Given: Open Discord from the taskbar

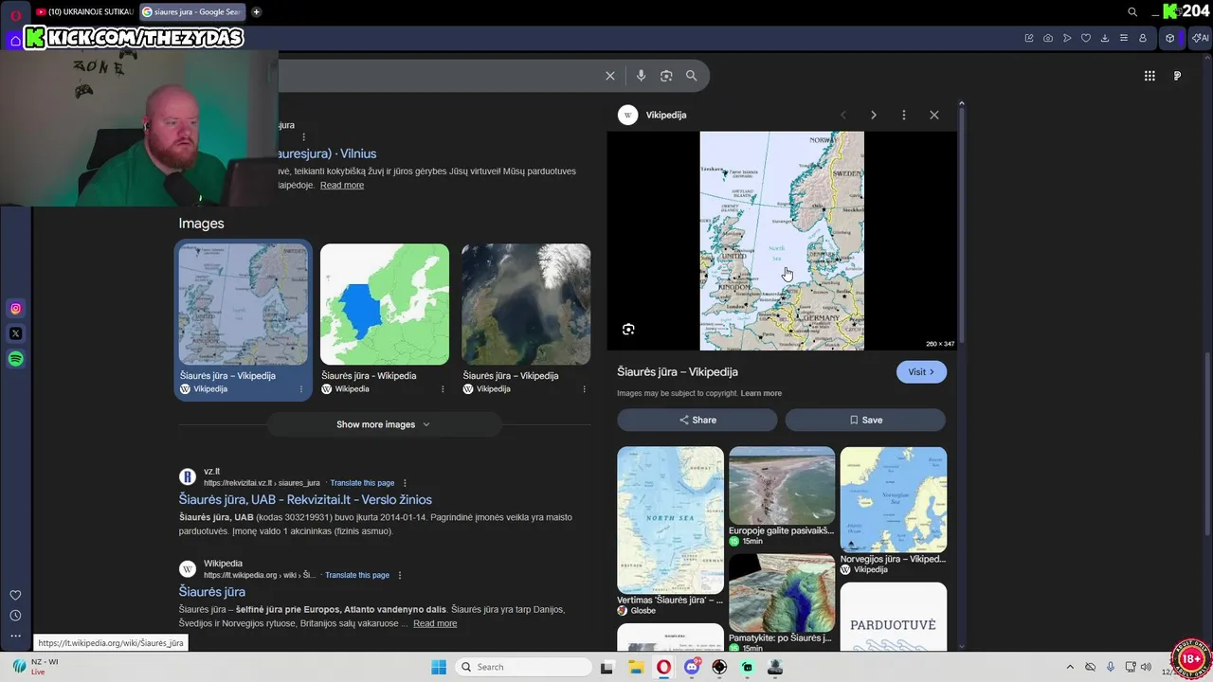Looking at the screenshot, I should 692,667.
